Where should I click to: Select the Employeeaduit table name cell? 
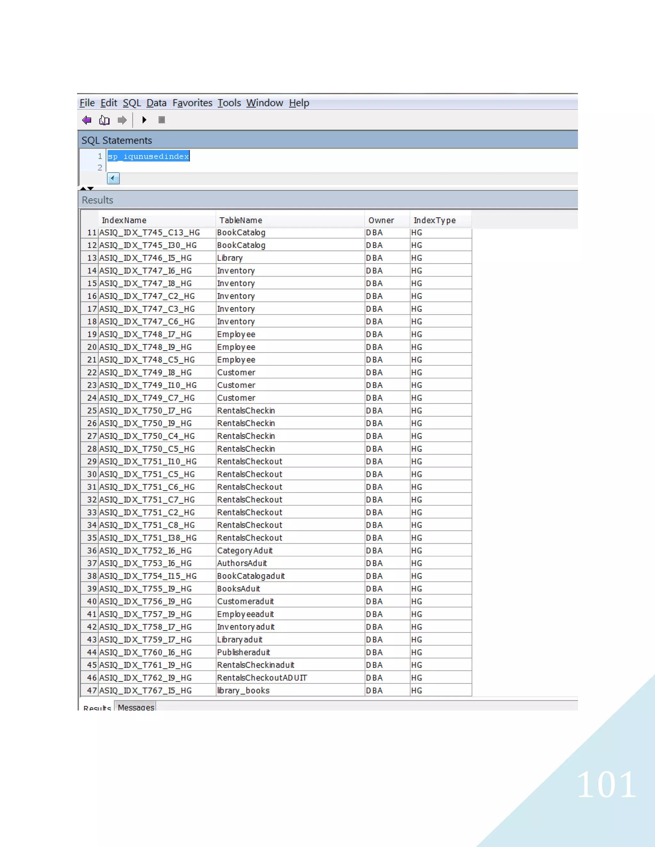(290, 614)
